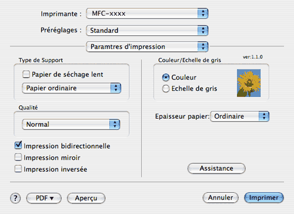Viewport: 294px width, 214px height.
Task: Choose Echelle de gris radio option
Action: tap(166, 89)
